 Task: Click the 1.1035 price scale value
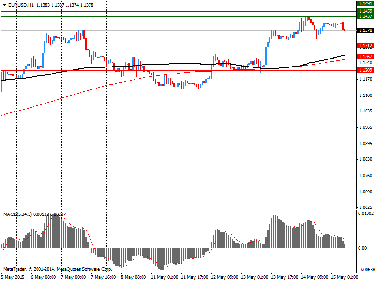coord(366,111)
